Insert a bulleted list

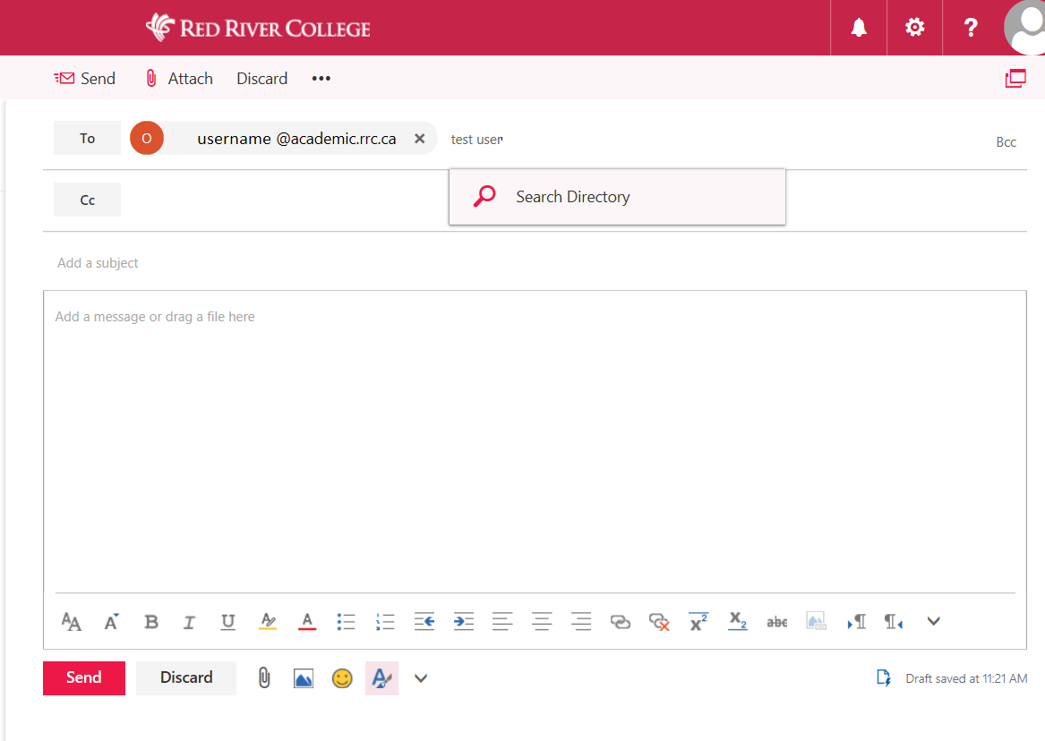tap(346, 621)
